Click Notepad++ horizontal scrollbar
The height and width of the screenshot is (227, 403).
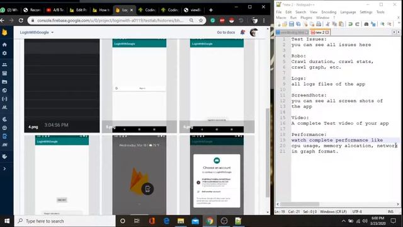pyautogui.click(x=300, y=204)
